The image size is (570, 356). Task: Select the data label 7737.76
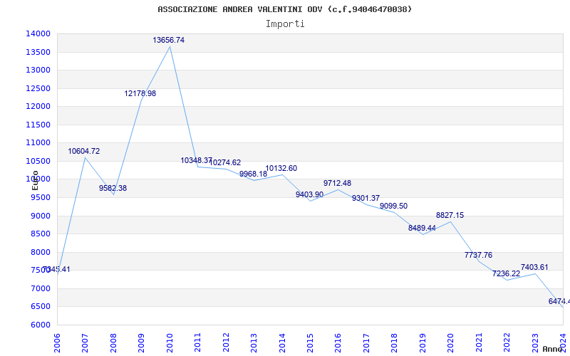pyautogui.click(x=478, y=256)
